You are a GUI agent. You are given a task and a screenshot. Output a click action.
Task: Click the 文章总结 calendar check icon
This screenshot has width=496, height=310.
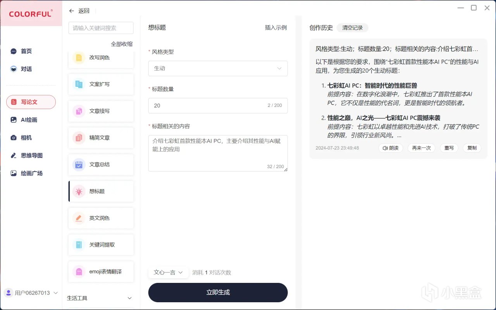[x=79, y=164]
